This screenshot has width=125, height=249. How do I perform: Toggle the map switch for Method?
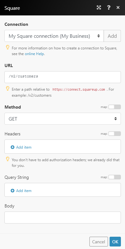115,107
